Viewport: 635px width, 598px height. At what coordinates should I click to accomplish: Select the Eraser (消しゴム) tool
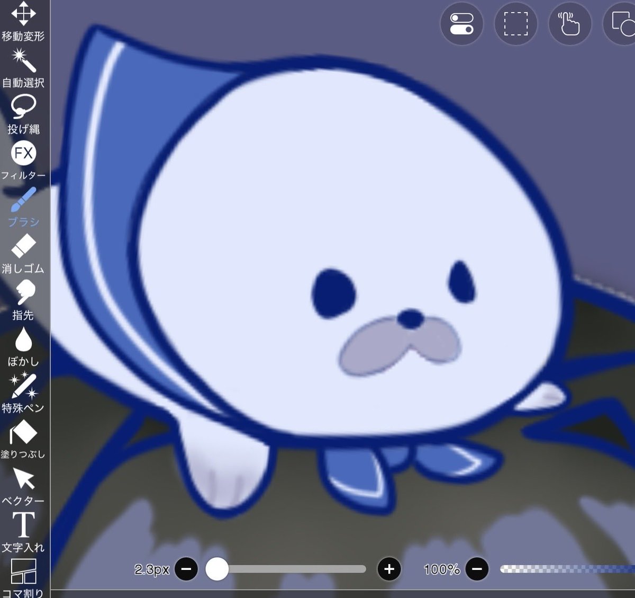coord(23,254)
